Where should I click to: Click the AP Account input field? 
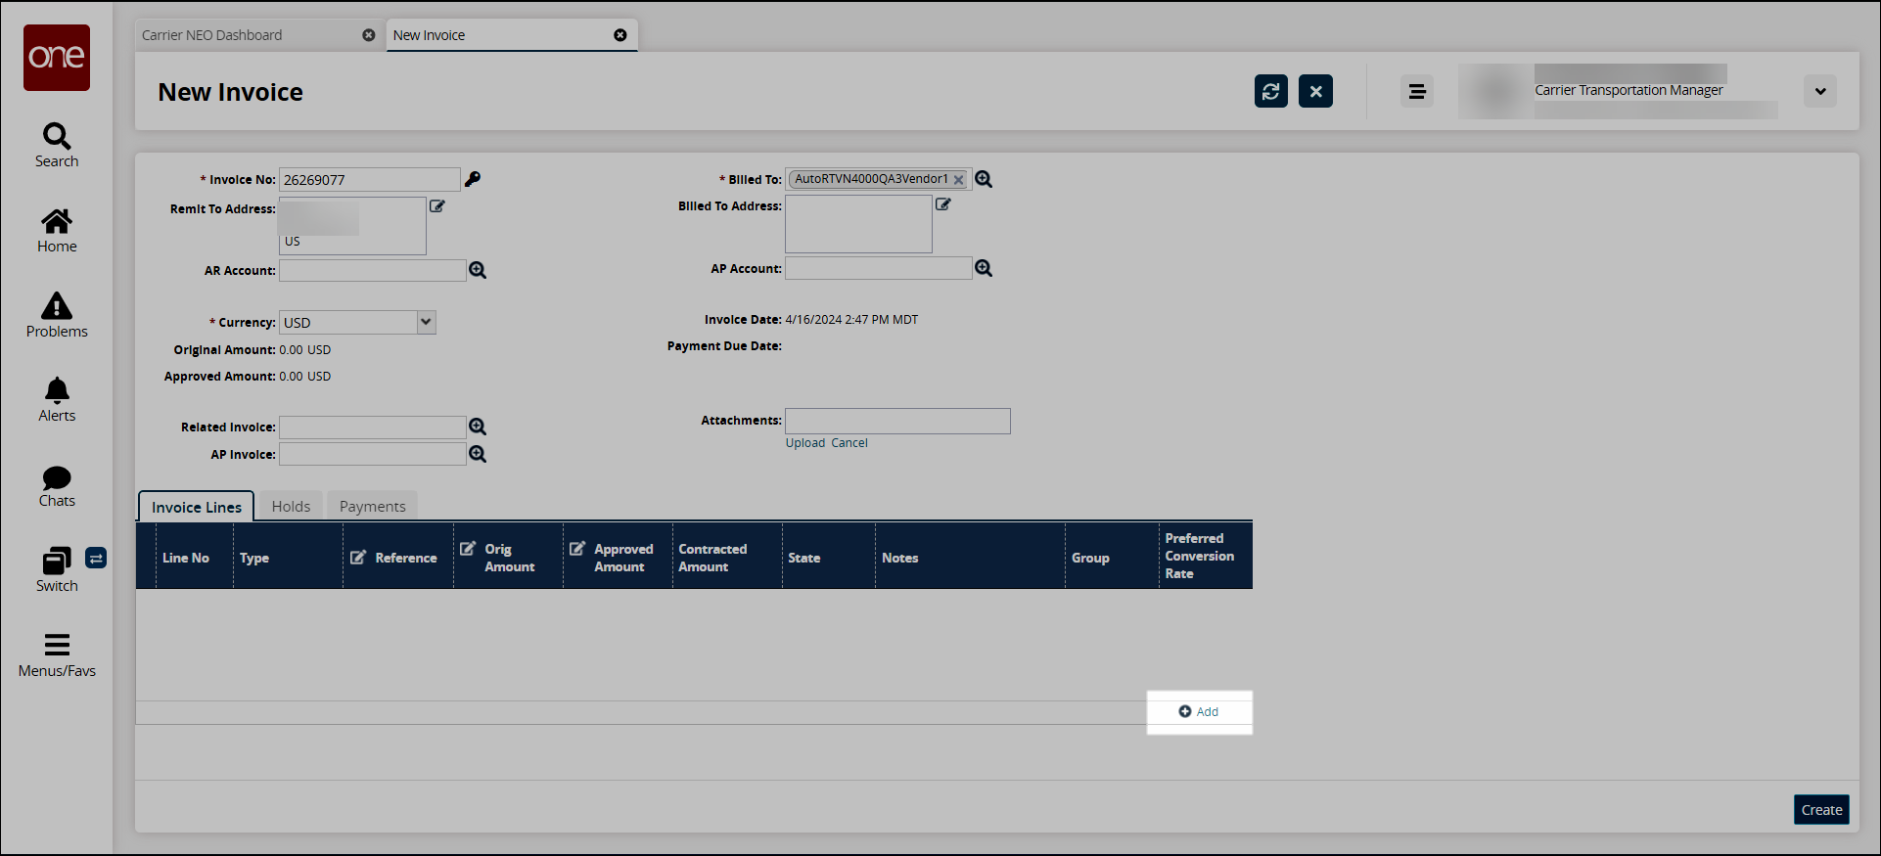[879, 268]
